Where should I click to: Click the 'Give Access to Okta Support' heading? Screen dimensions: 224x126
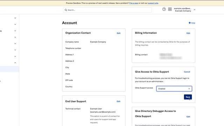[x=152, y=72]
